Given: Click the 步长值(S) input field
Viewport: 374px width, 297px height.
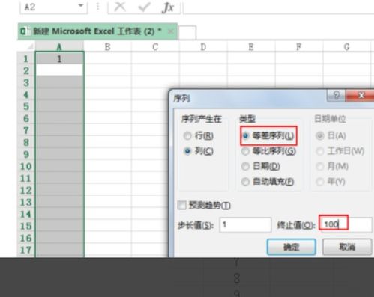Looking at the screenshot, I should 245,225.
